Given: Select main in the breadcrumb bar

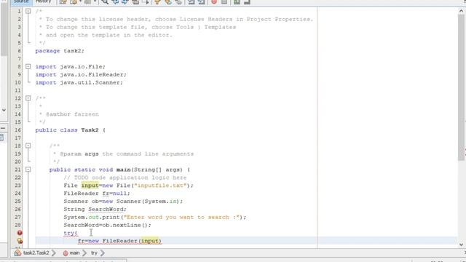Looking at the screenshot, I should click(74, 253).
